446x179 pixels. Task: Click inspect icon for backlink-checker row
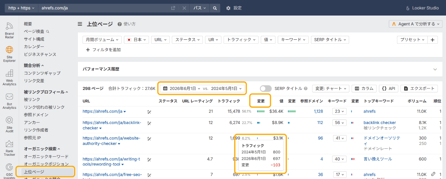pos(149,123)
